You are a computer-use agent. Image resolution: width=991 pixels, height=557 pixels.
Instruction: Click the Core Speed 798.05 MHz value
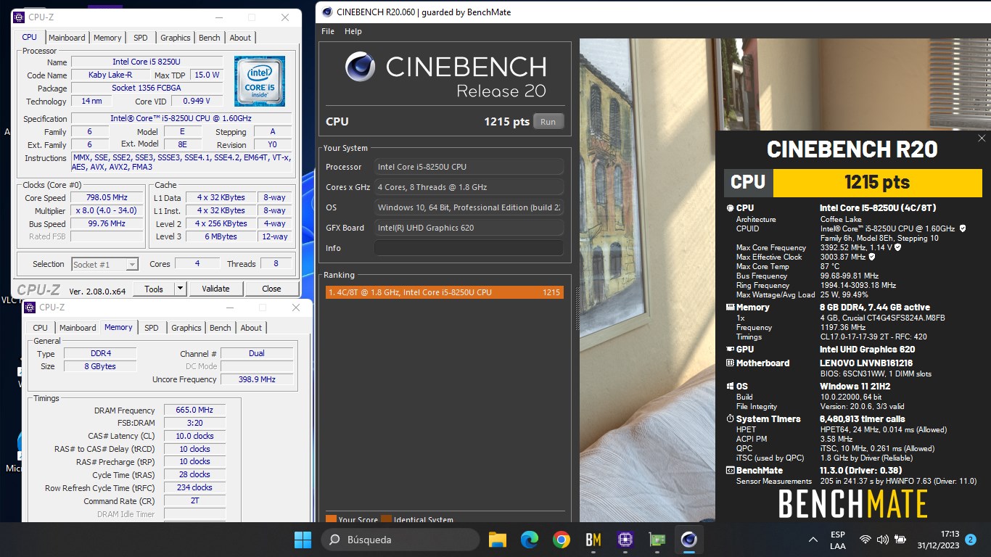coord(107,198)
